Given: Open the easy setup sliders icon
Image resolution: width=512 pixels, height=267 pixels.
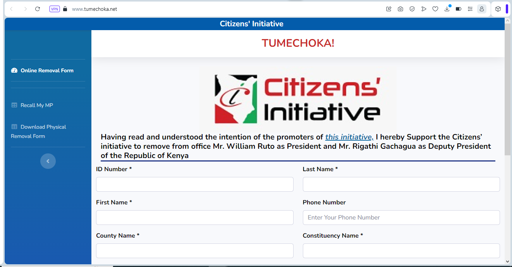Looking at the screenshot, I should (x=470, y=9).
